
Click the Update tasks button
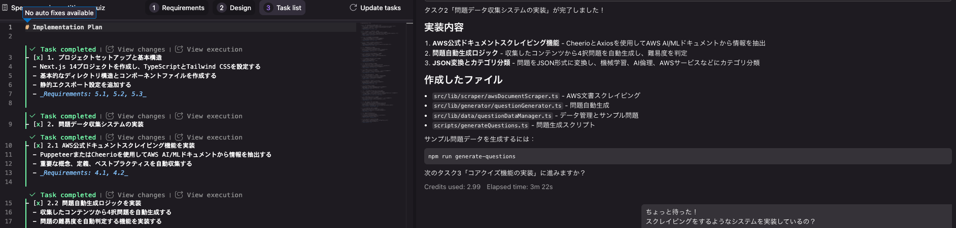click(375, 8)
